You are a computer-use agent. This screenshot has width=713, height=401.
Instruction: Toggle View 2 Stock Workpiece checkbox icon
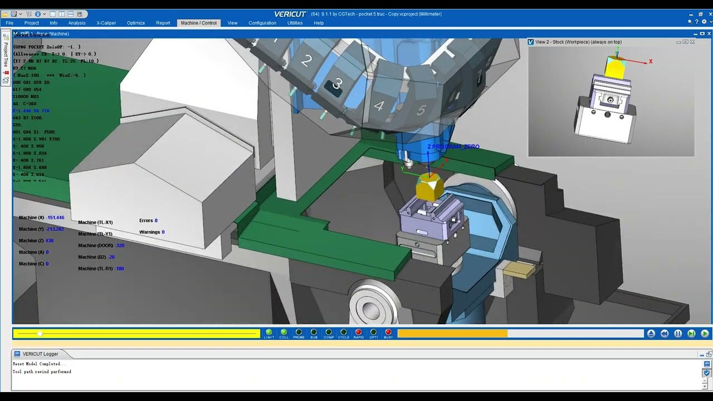530,42
